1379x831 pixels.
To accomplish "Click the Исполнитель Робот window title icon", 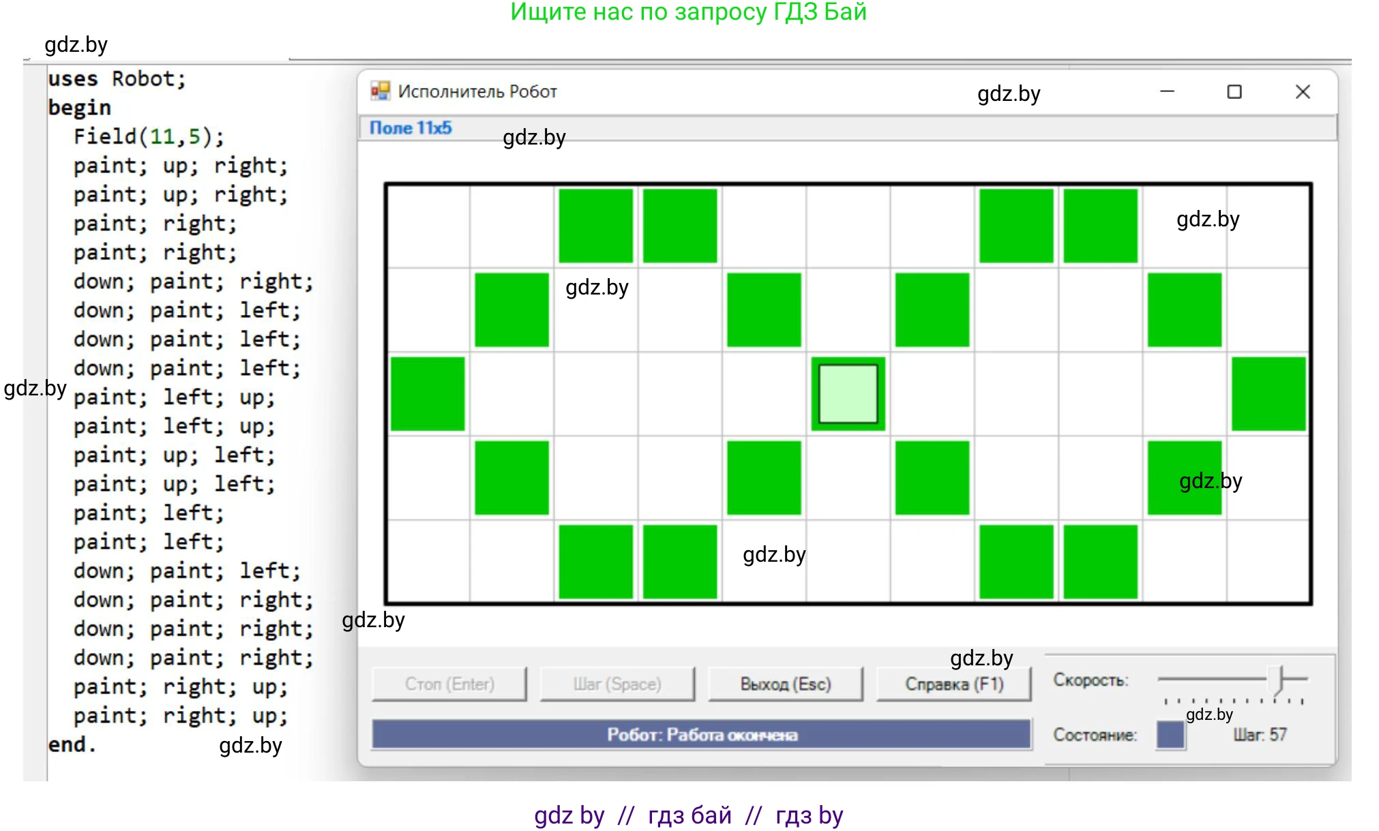I will click(380, 91).
